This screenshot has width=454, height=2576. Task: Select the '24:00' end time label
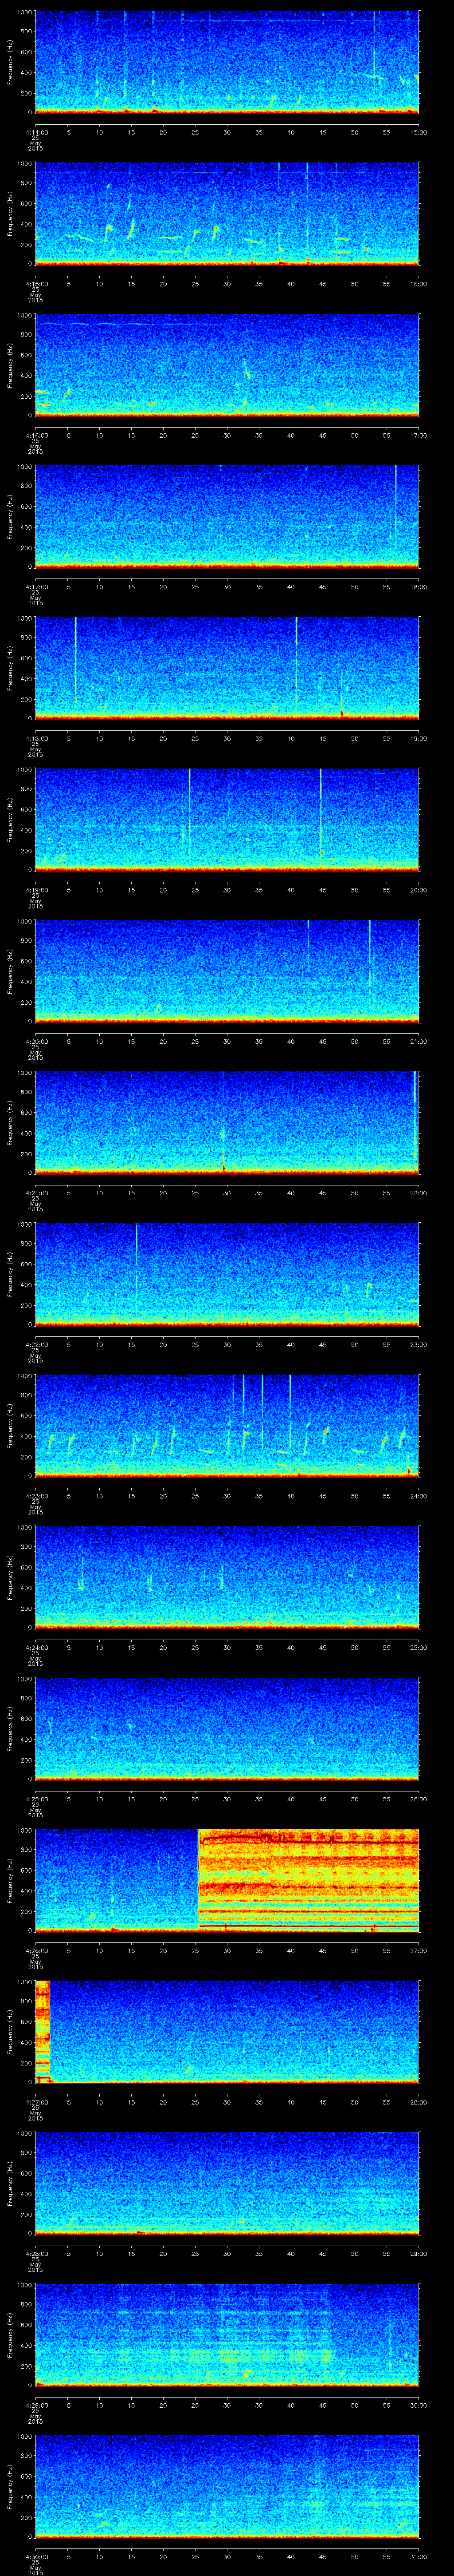pos(419,1495)
